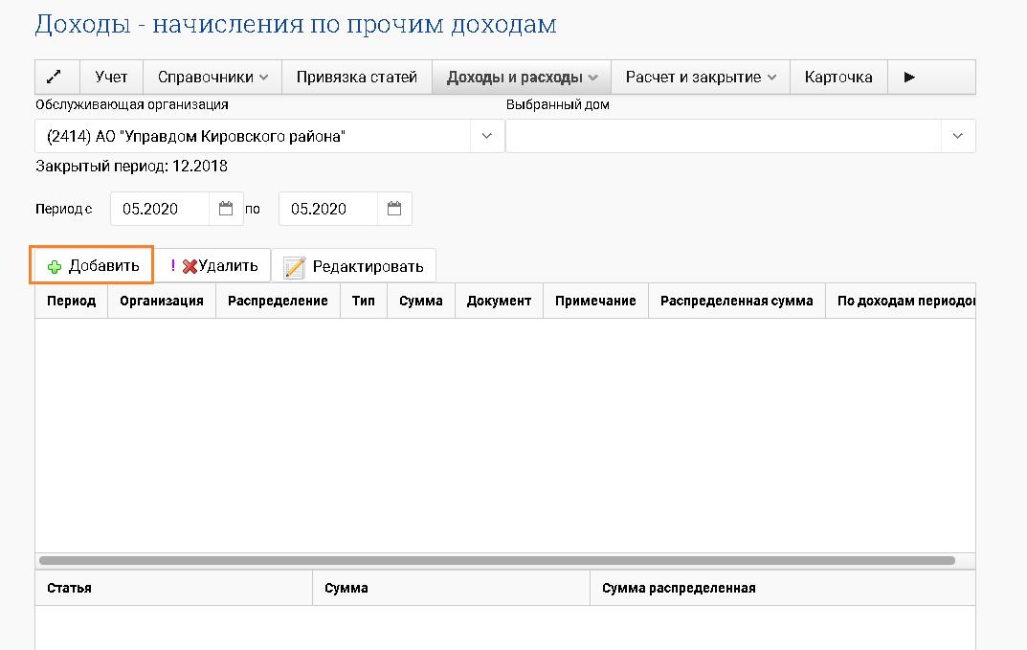Expand the Выбранный дом selector

point(956,136)
